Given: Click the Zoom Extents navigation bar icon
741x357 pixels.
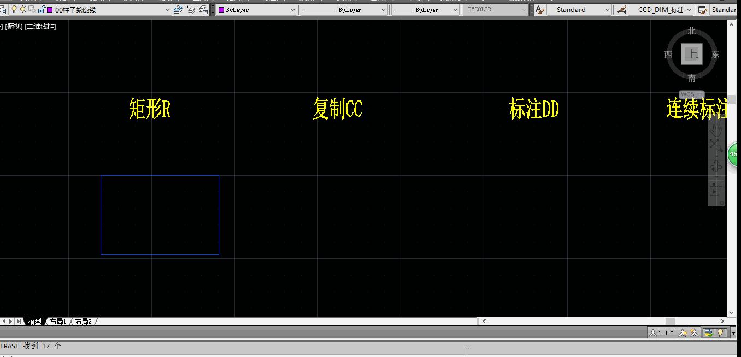Looking at the screenshot, I should (x=716, y=146).
